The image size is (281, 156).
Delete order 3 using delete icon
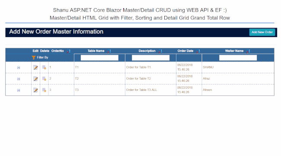click(x=44, y=90)
